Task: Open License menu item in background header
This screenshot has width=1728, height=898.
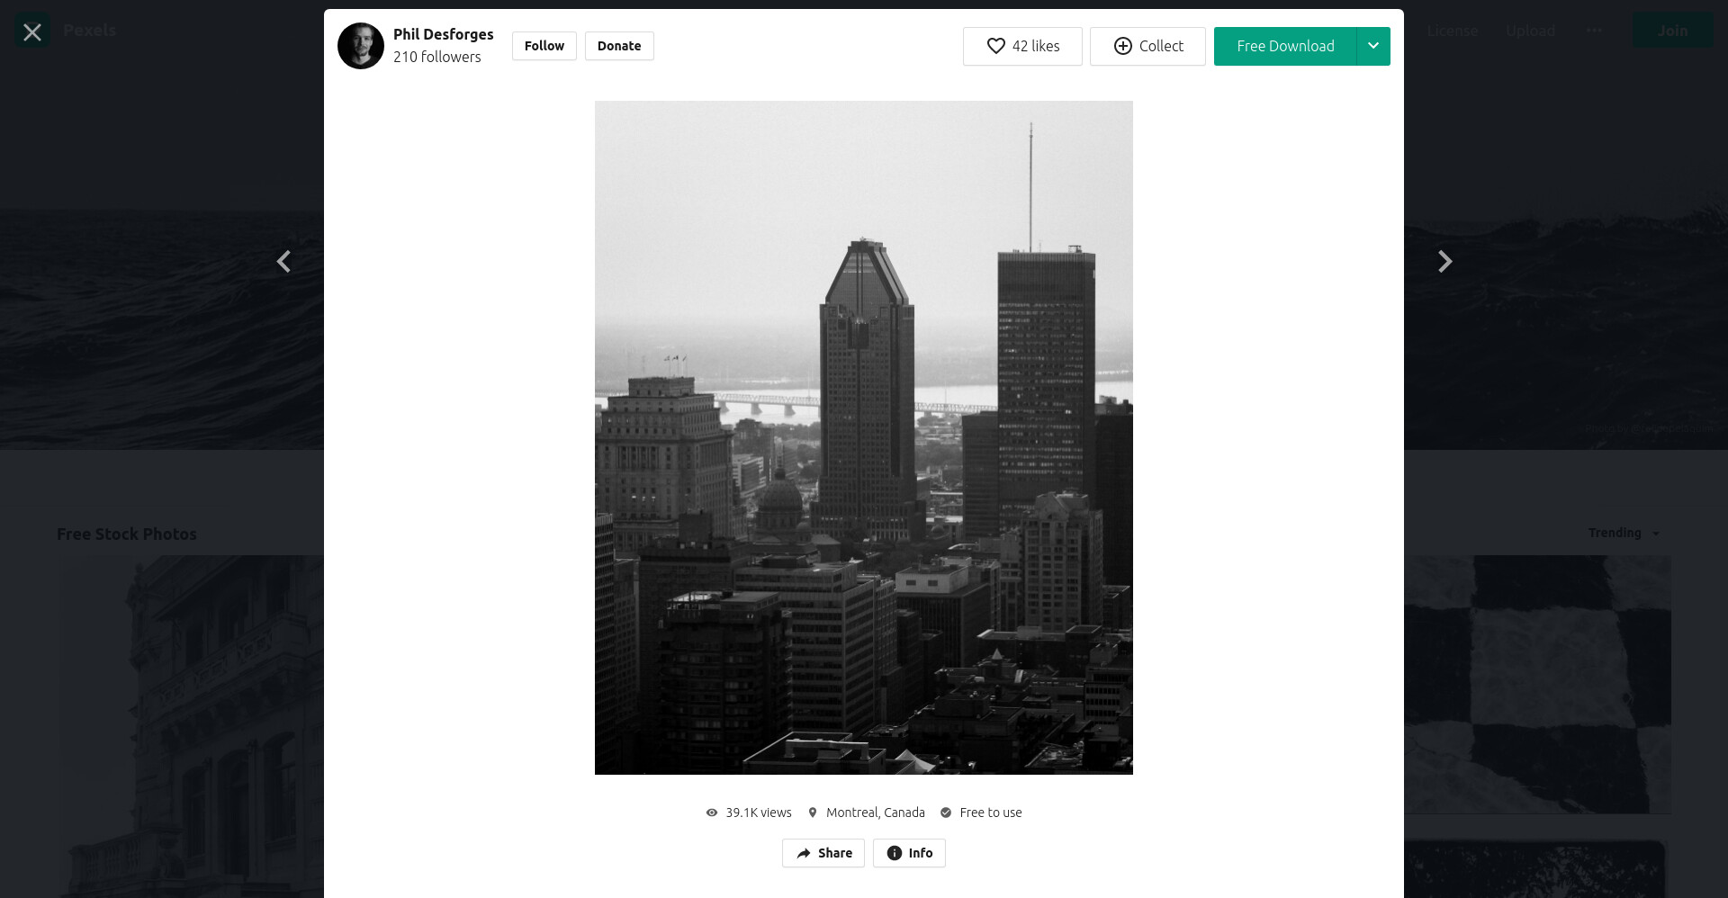Action: (1452, 31)
